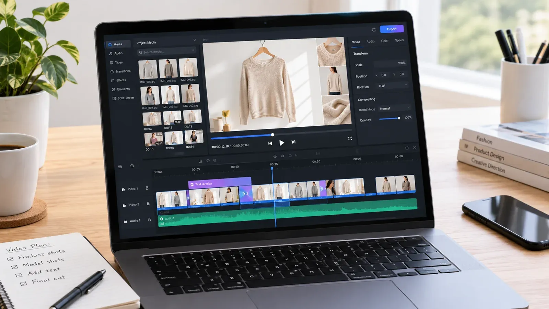Click the Scale value field showing 100%
The image size is (549, 309).
(x=390, y=64)
